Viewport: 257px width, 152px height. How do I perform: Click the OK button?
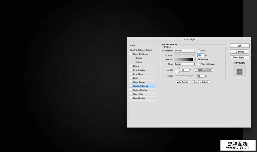[x=240, y=46]
